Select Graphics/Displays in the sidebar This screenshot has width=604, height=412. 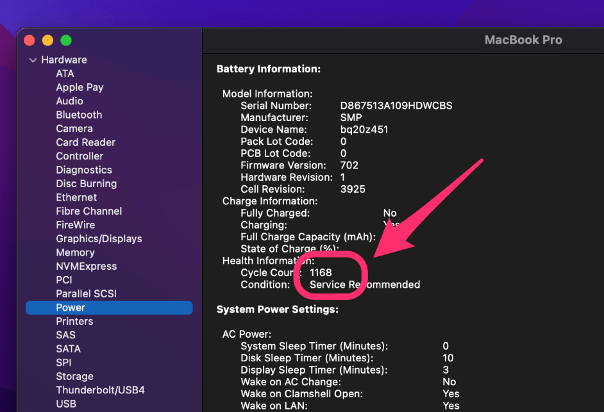tap(99, 238)
